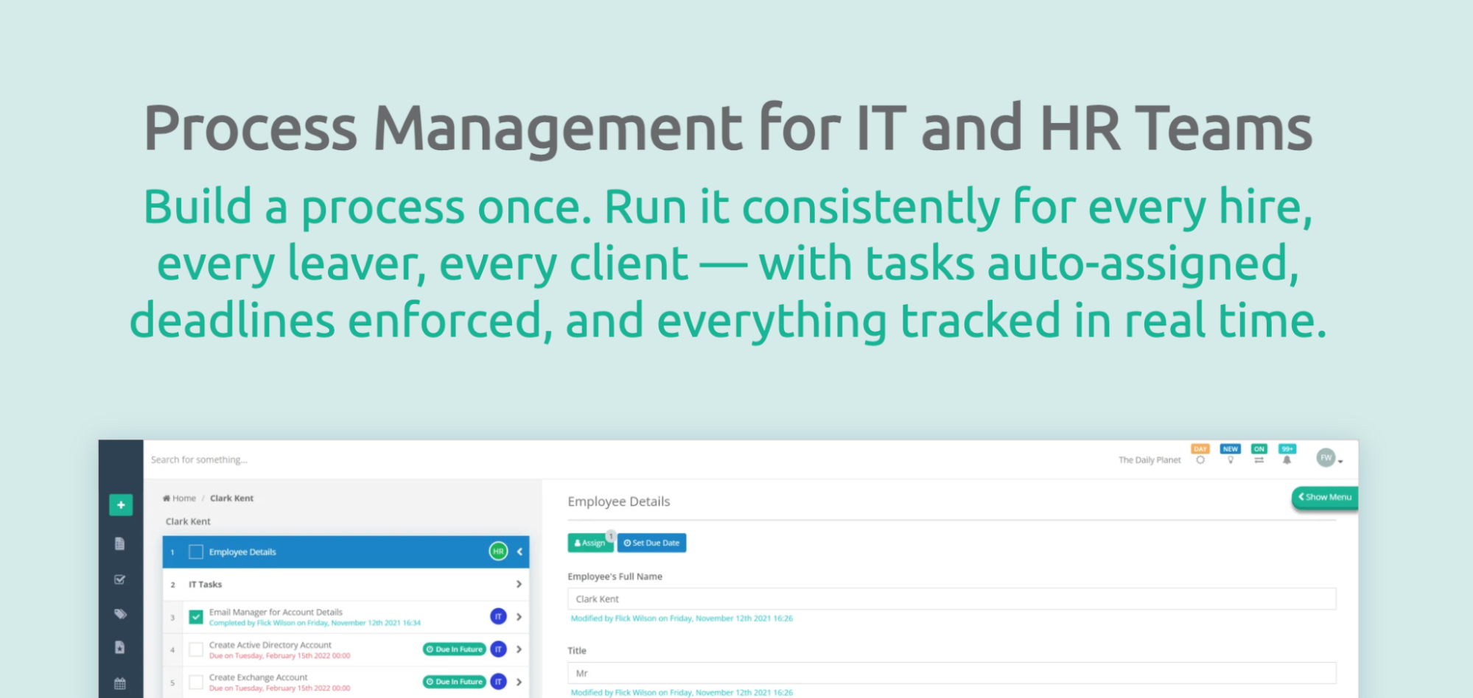Click The Daily Planet organization name
Viewport: 1473px width, 698px height.
(1150, 460)
